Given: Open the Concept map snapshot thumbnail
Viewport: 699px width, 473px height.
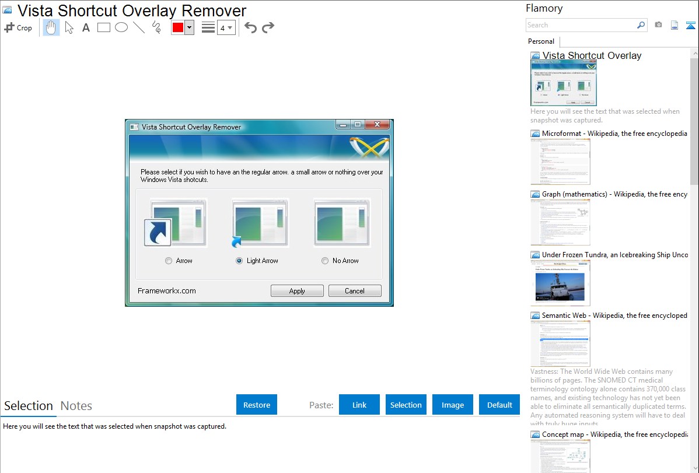Looking at the screenshot, I should click(560, 456).
